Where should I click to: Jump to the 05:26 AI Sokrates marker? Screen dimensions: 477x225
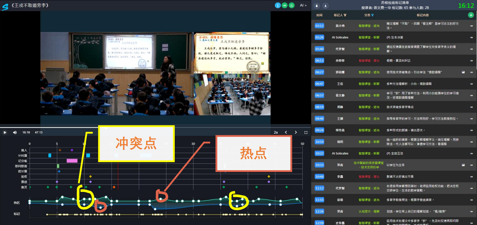point(319,37)
